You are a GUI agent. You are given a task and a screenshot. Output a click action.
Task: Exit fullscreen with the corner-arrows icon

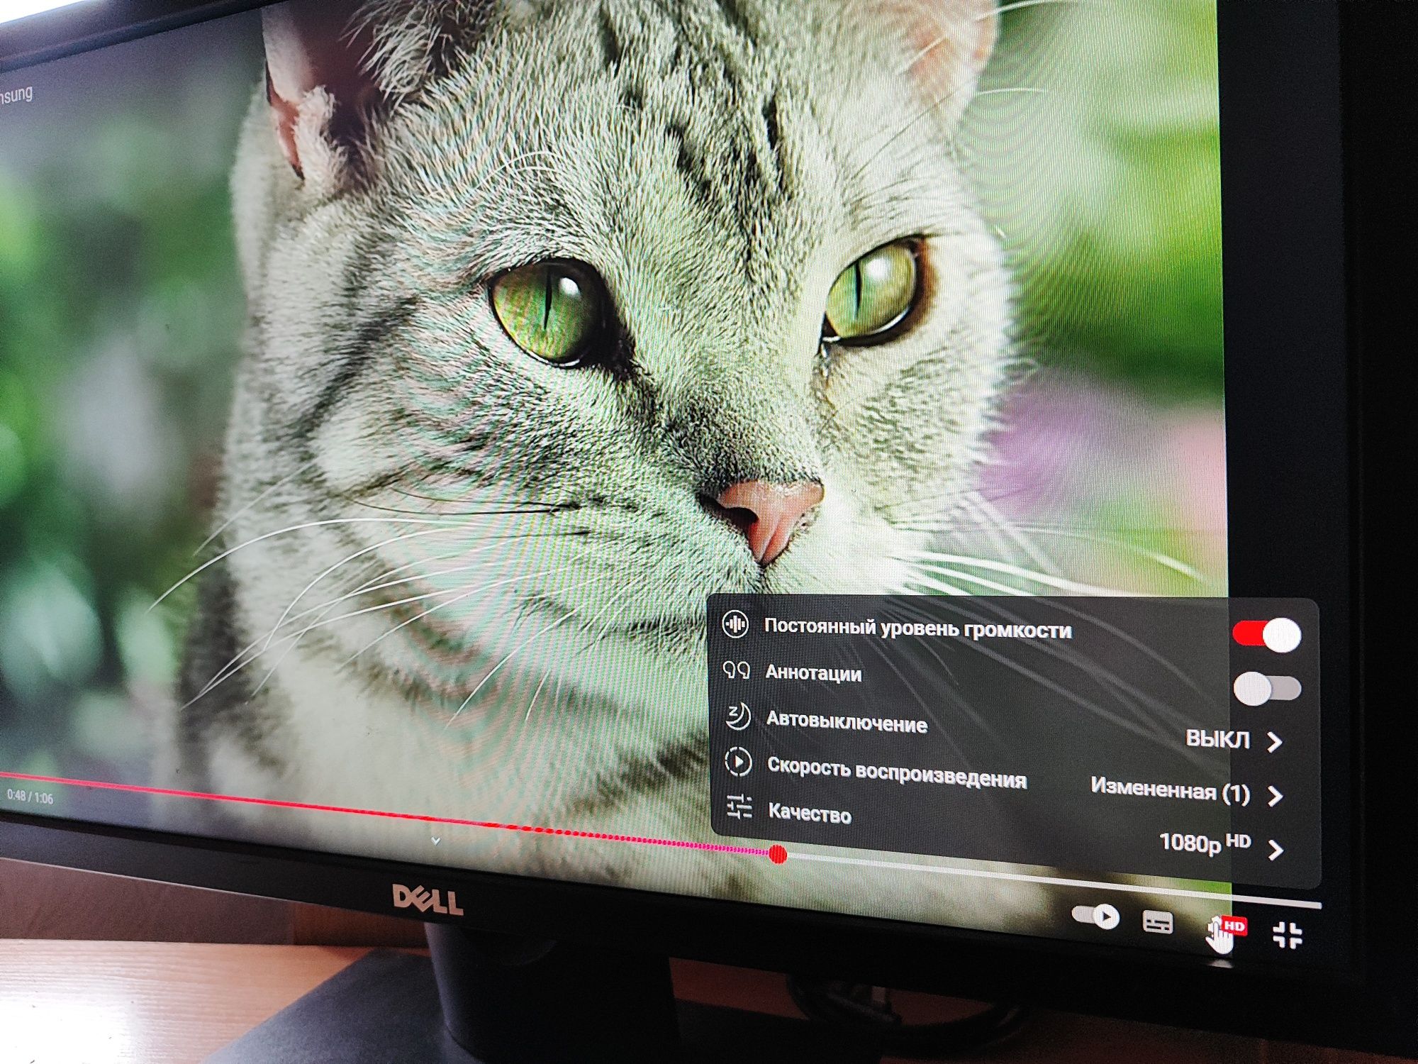[x=1288, y=935]
